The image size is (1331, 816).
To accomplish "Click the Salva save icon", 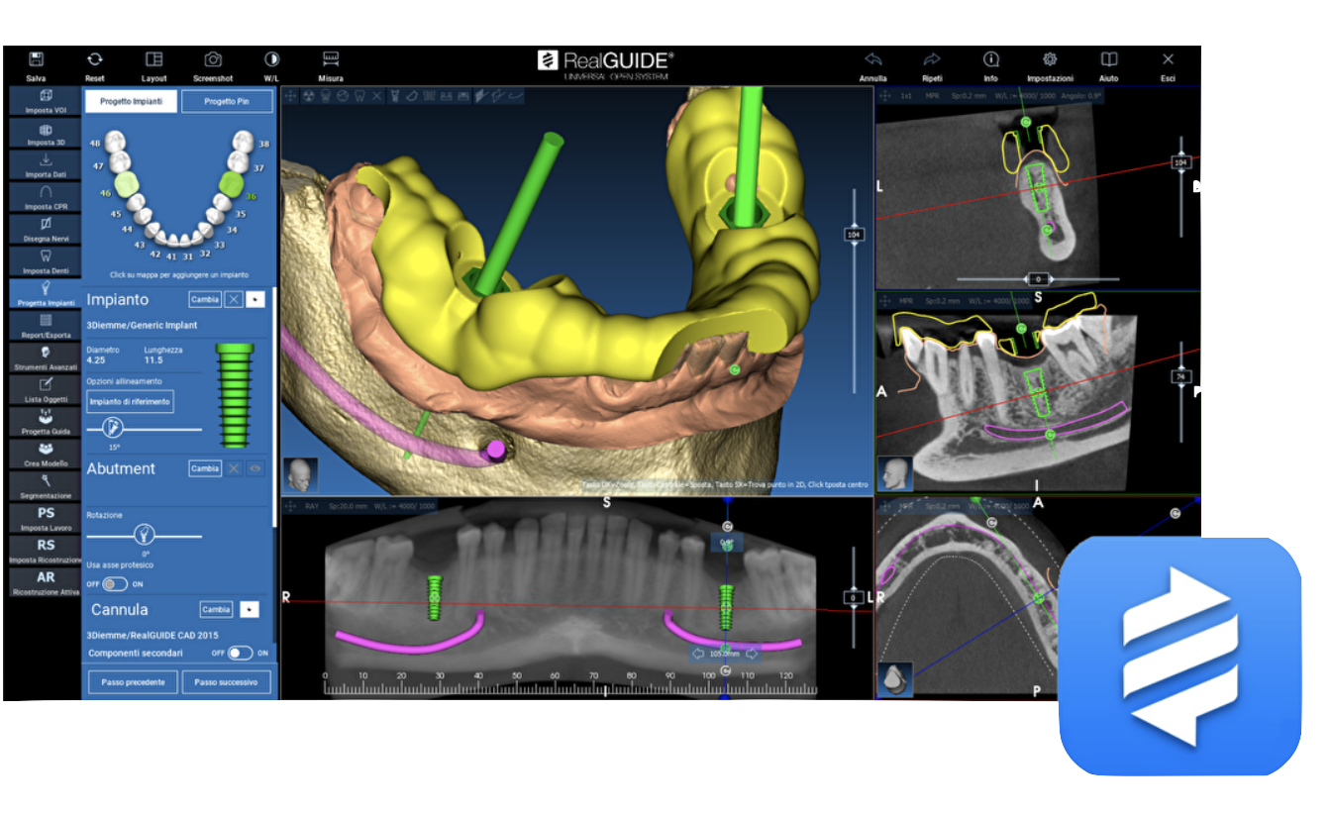I will click(36, 60).
